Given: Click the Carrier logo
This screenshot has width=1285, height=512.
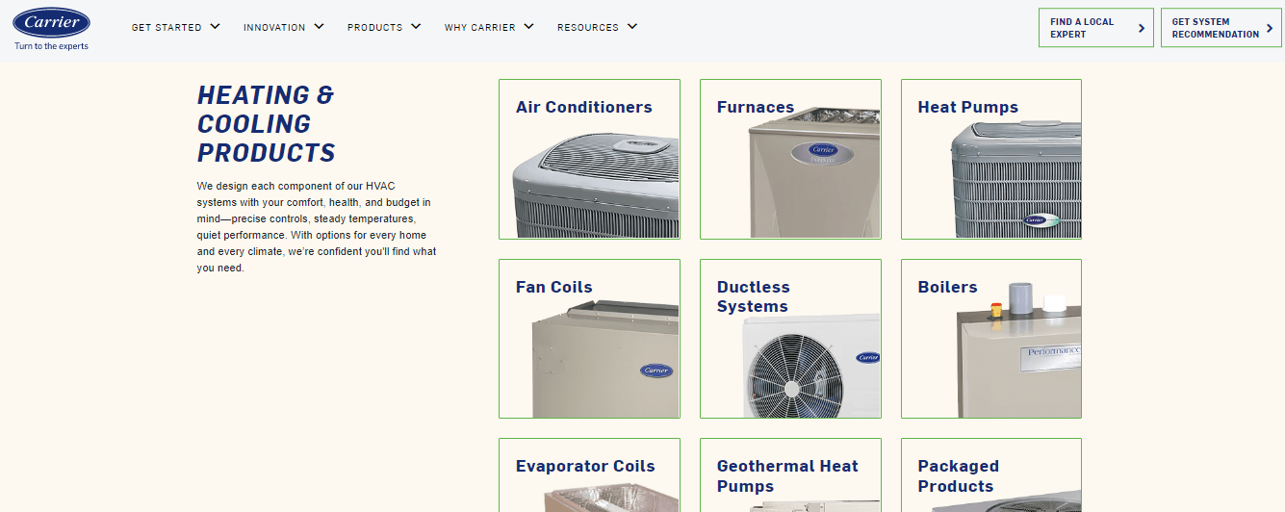Looking at the screenshot, I should coord(52,22).
